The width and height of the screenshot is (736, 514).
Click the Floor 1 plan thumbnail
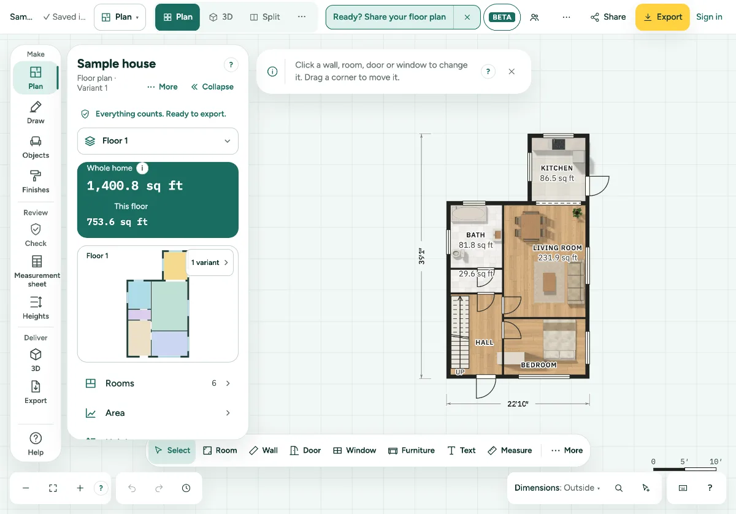click(156, 304)
